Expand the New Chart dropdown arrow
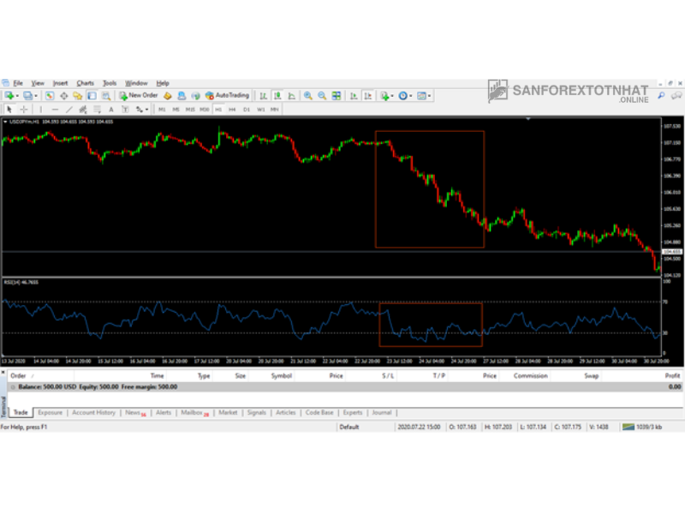 (x=17, y=96)
